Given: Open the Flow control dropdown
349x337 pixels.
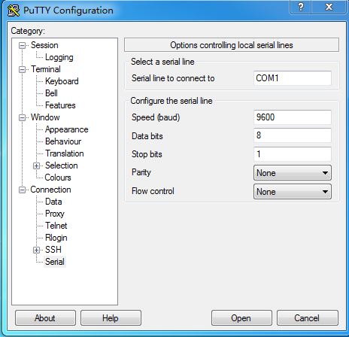Looking at the screenshot, I should pyautogui.click(x=293, y=192).
